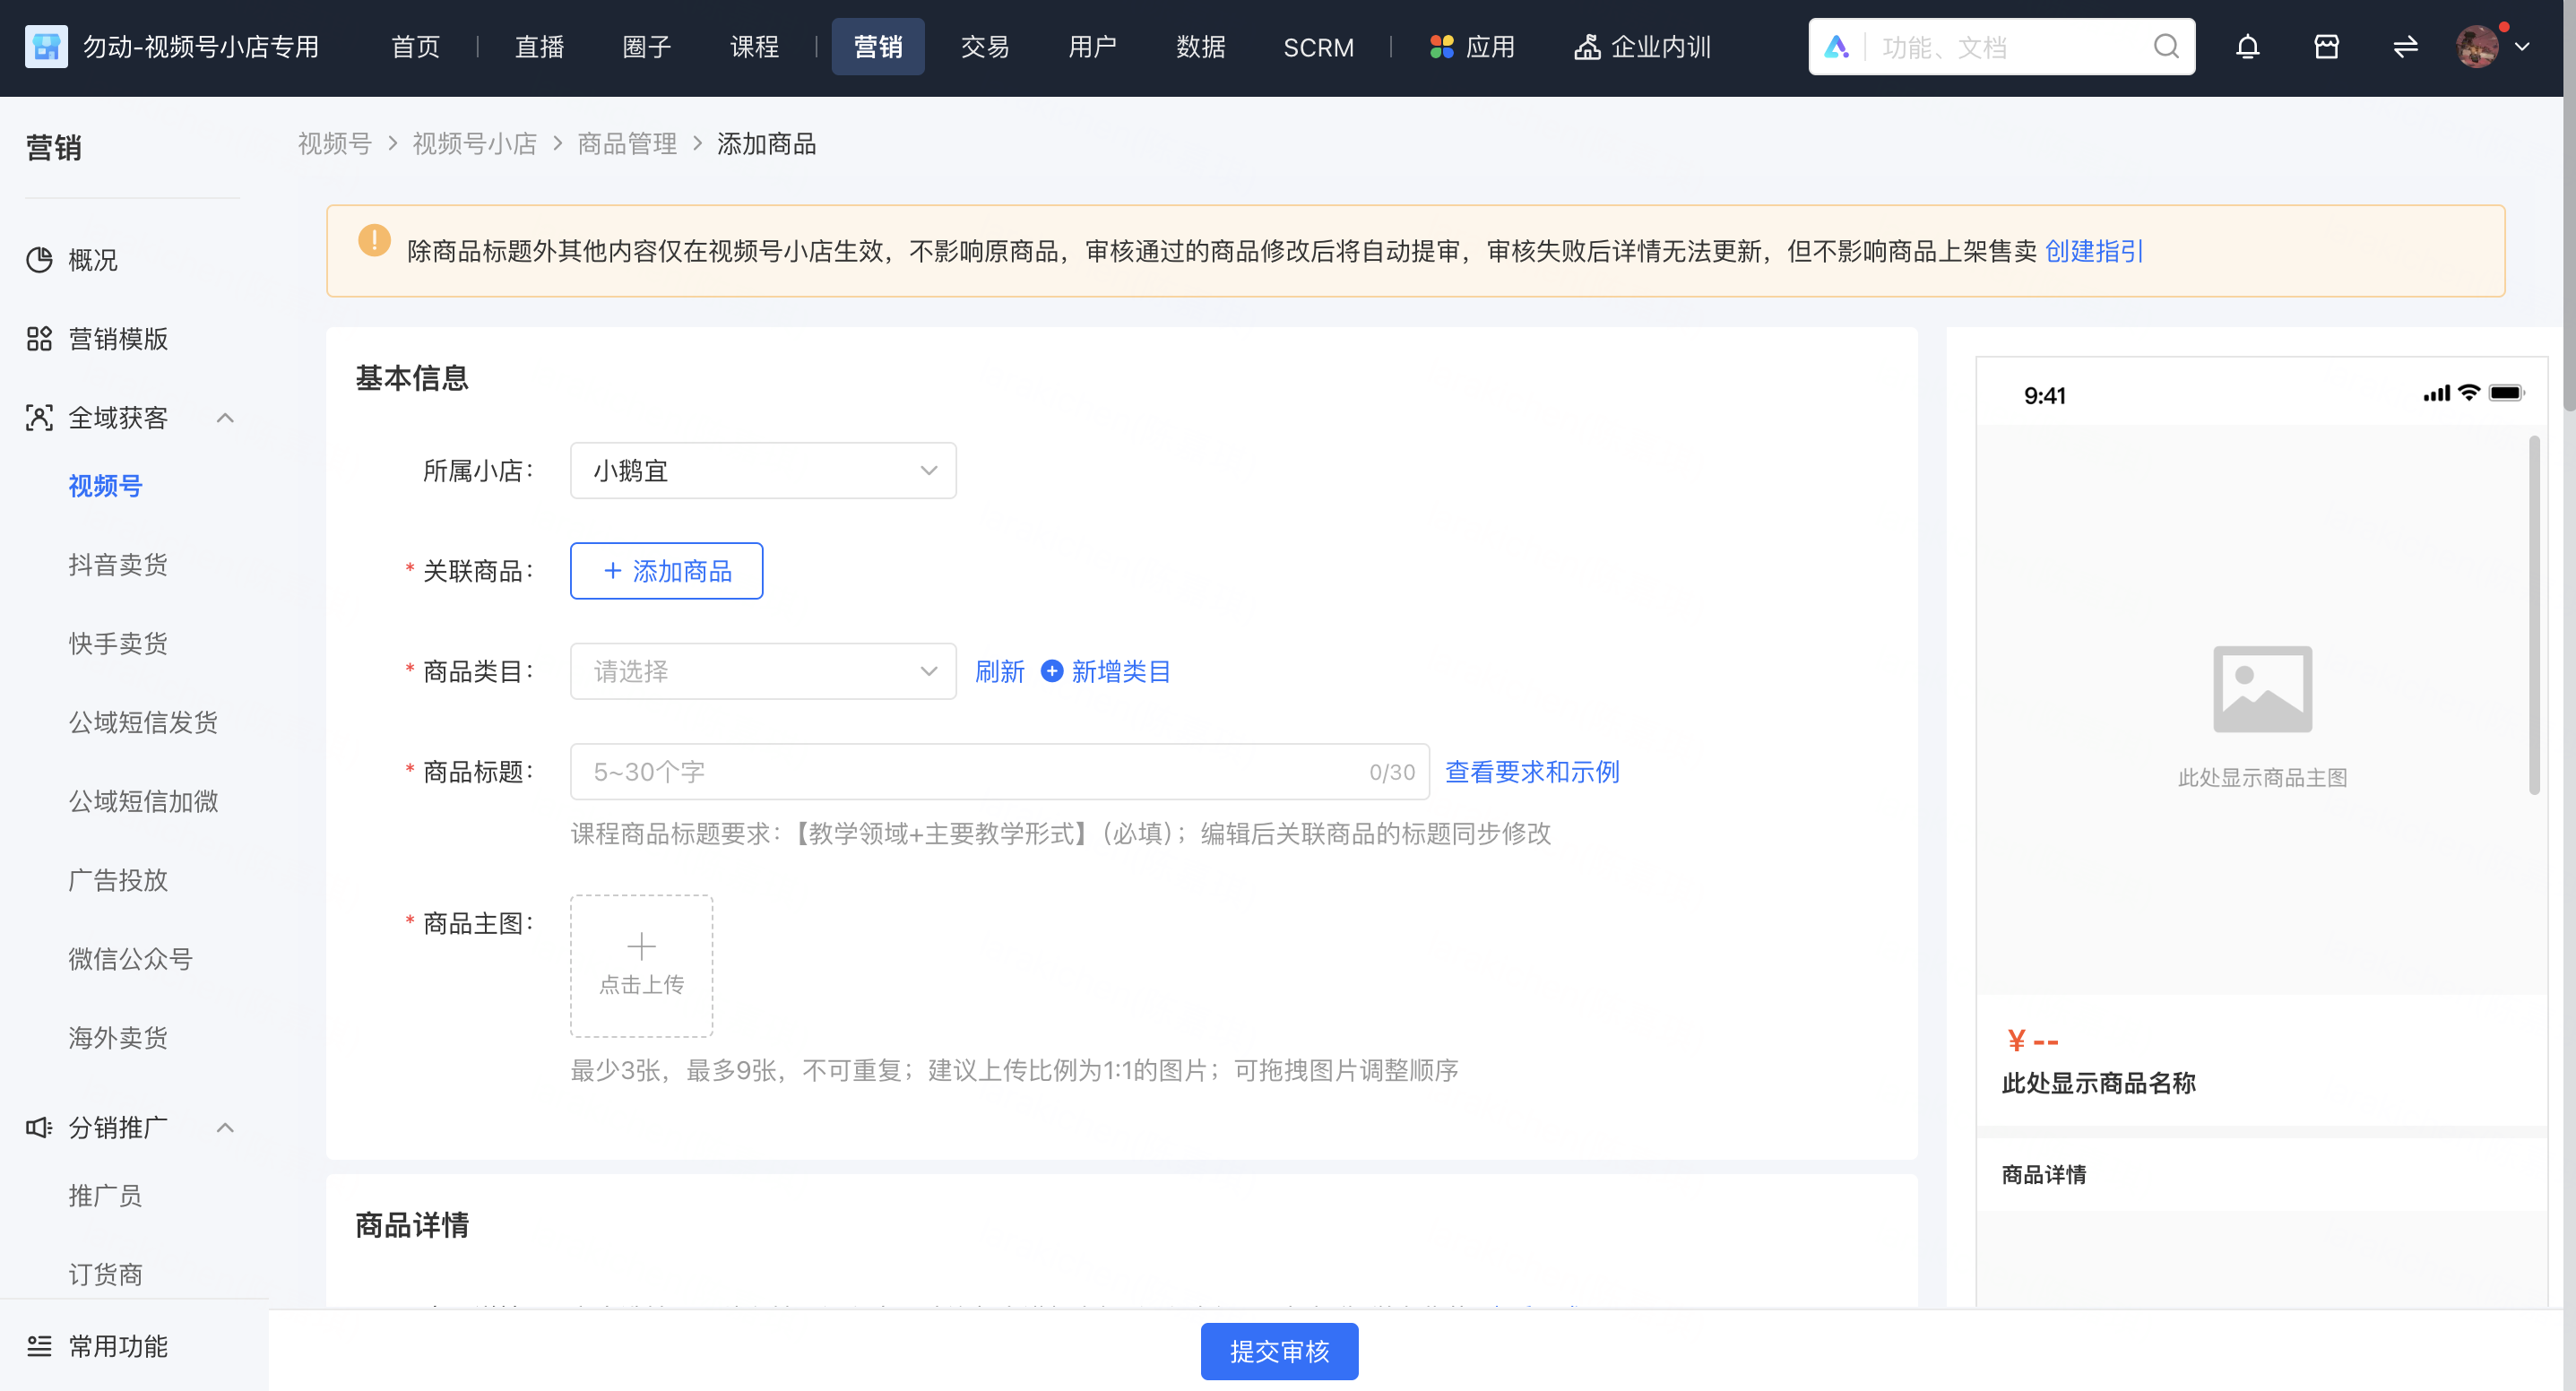Image resolution: width=2576 pixels, height=1391 pixels.
Task: Select 推广员 in the sidebar
Action: pyautogui.click(x=105, y=1196)
